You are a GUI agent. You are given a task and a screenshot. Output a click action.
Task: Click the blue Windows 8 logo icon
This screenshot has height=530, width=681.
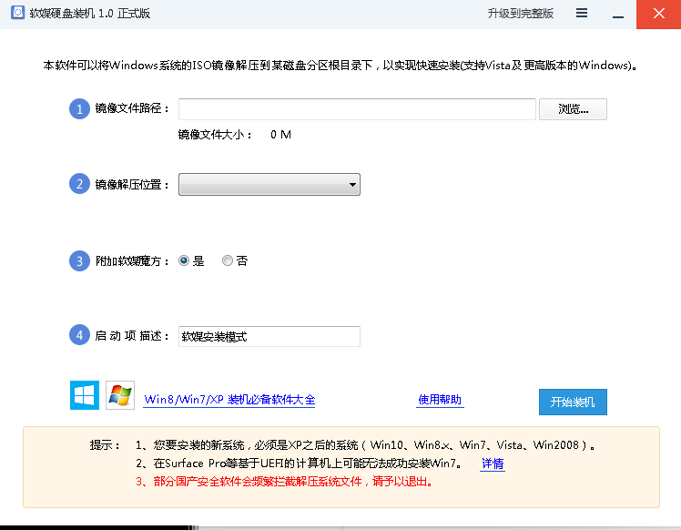coord(85,395)
